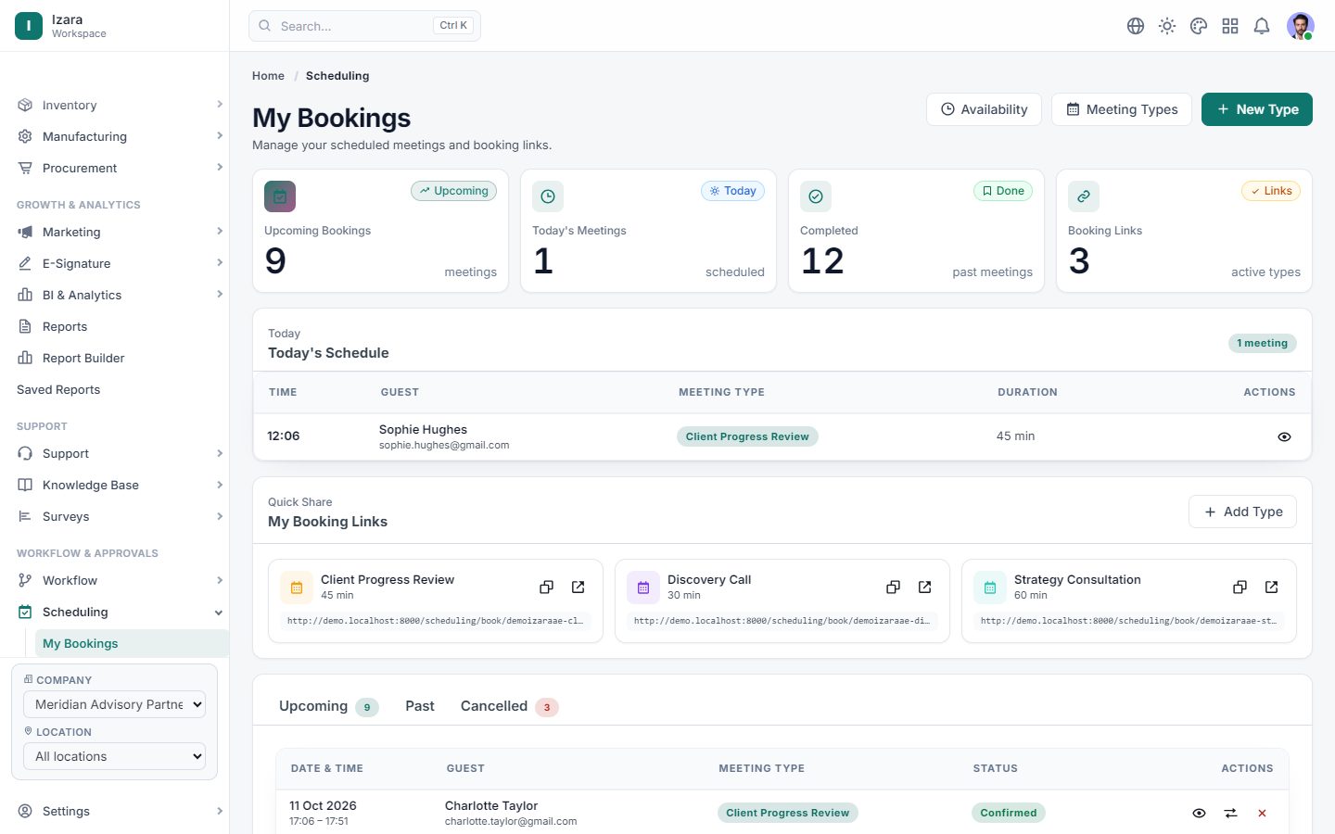Click the Client Progress Review URL text
Viewport: 1335px width, 834px height.
(435, 621)
